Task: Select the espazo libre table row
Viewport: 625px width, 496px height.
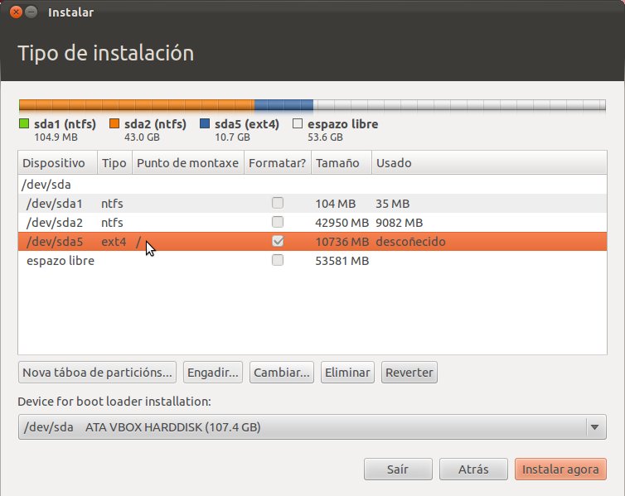Action: [x=312, y=261]
